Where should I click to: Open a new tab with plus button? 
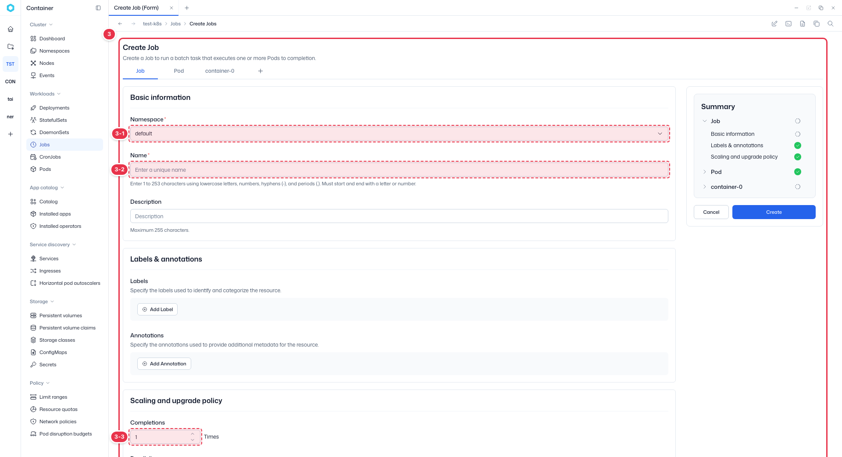[187, 8]
